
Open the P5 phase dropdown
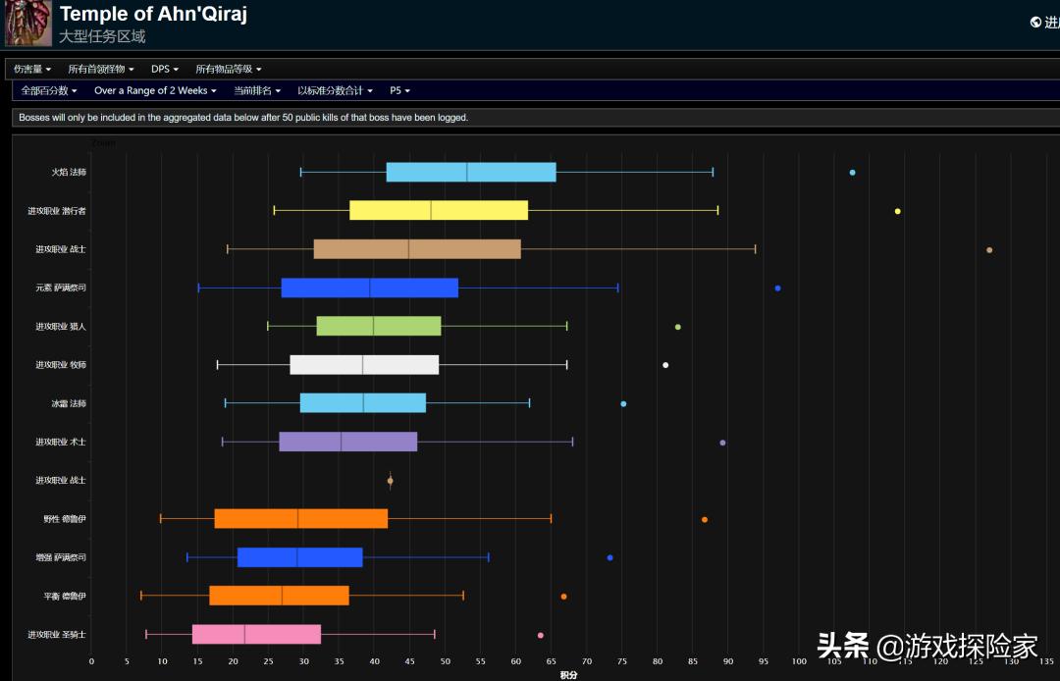(x=399, y=90)
